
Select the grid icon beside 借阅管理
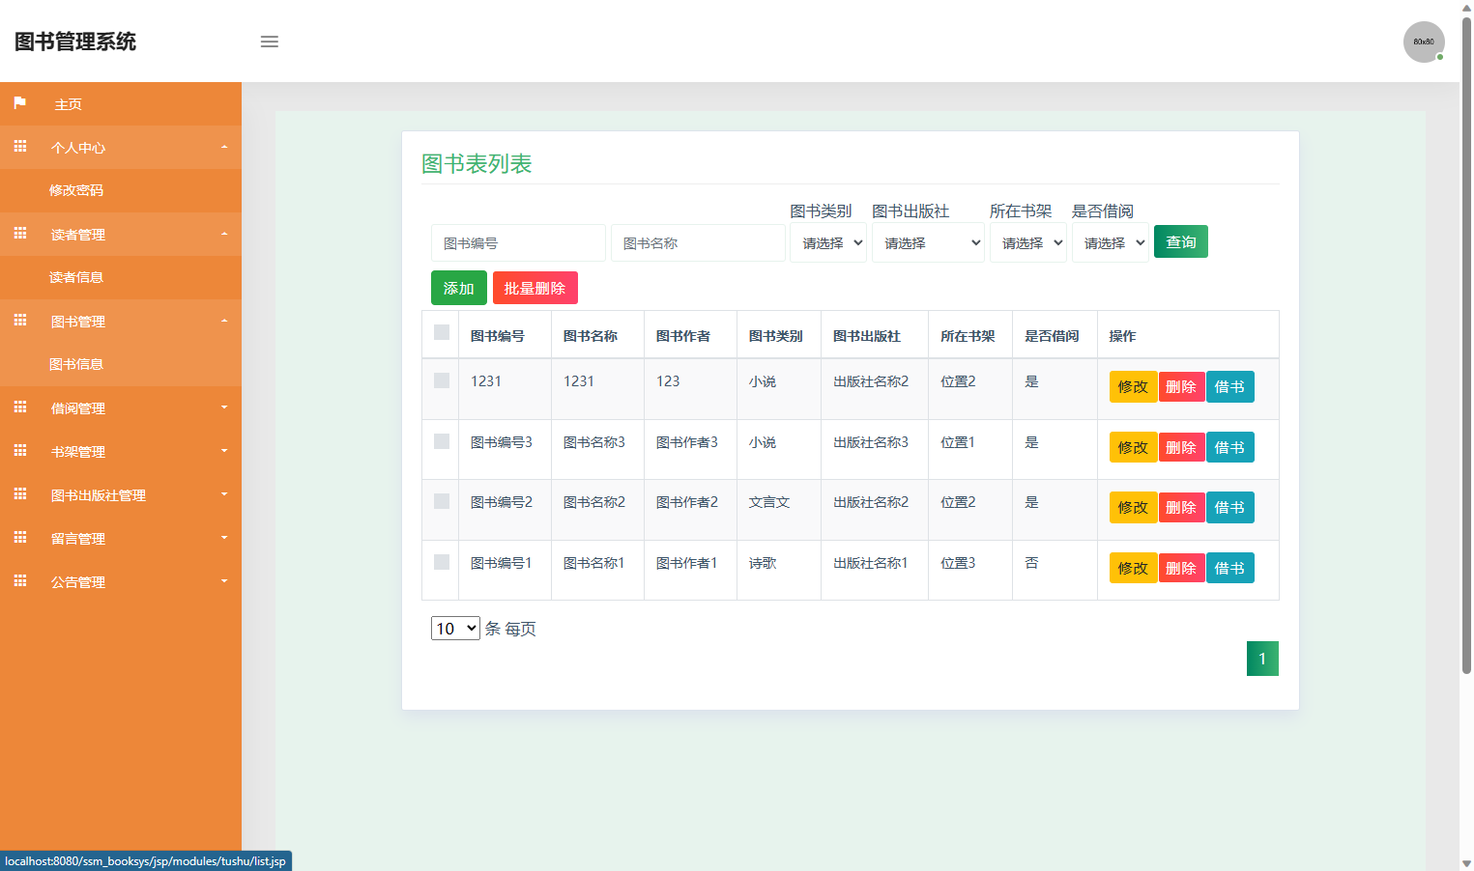tap(19, 407)
